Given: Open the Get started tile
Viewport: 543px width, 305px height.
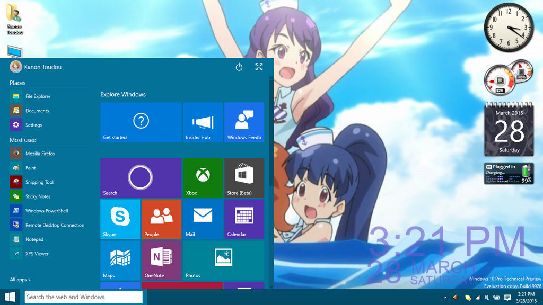Looking at the screenshot, I should pos(141,122).
